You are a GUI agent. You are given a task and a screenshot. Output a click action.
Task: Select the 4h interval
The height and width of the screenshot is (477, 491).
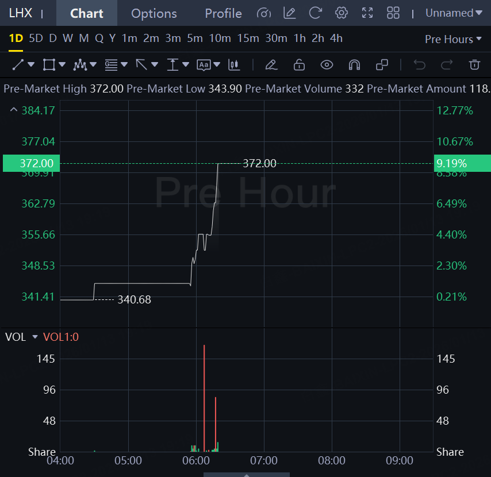tap(336, 39)
